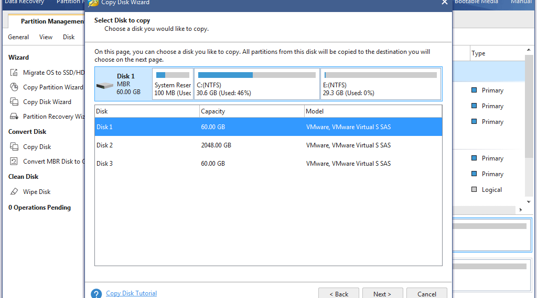
Task: Click the Disk column header
Action: pyautogui.click(x=147, y=111)
